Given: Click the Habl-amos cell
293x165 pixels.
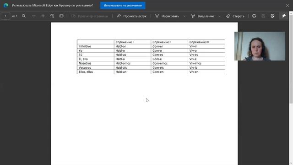Looking at the screenshot, I should coord(132,63).
